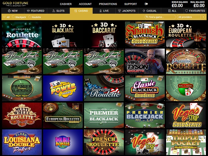The height and width of the screenshot is (156, 208).
Task: Check the All filter checkbox
Action: coord(5,17)
